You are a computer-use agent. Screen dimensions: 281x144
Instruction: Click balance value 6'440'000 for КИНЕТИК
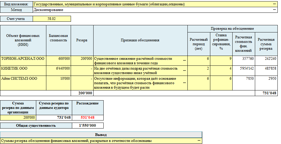pyautogui.click(x=59, y=68)
